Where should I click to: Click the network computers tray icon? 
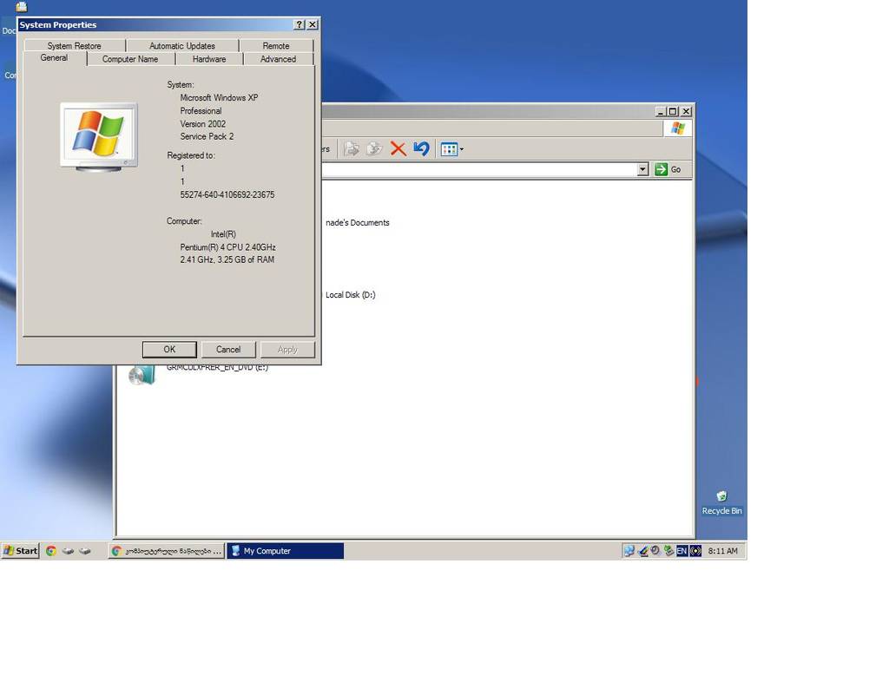629,551
